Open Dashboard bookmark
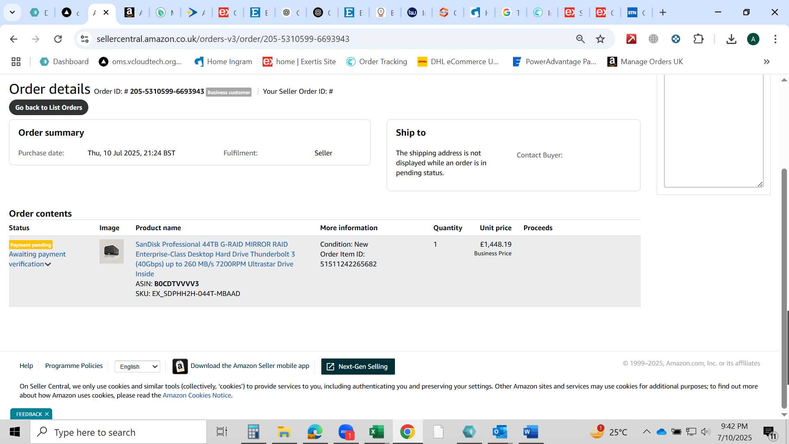Image resolution: width=789 pixels, height=444 pixels. pyautogui.click(x=64, y=62)
